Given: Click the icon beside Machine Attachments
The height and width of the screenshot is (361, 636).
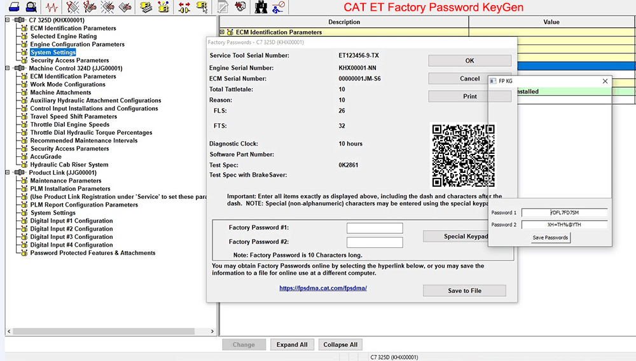Looking at the screenshot, I should (24, 92).
